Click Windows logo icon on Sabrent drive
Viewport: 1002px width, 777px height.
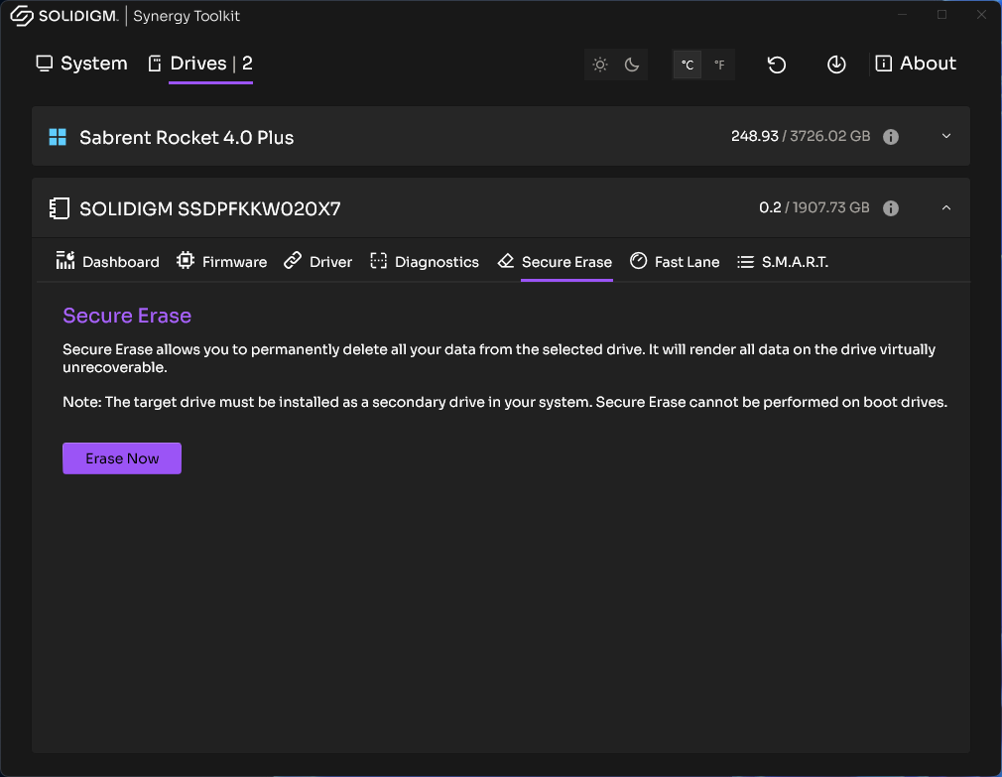tap(58, 137)
